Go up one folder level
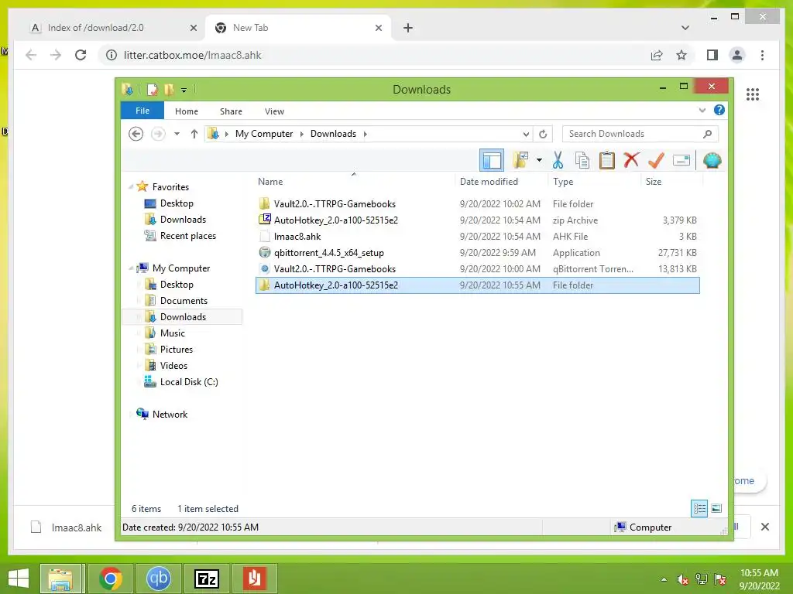The height and width of the screenshot is (594, 793). 194,134
